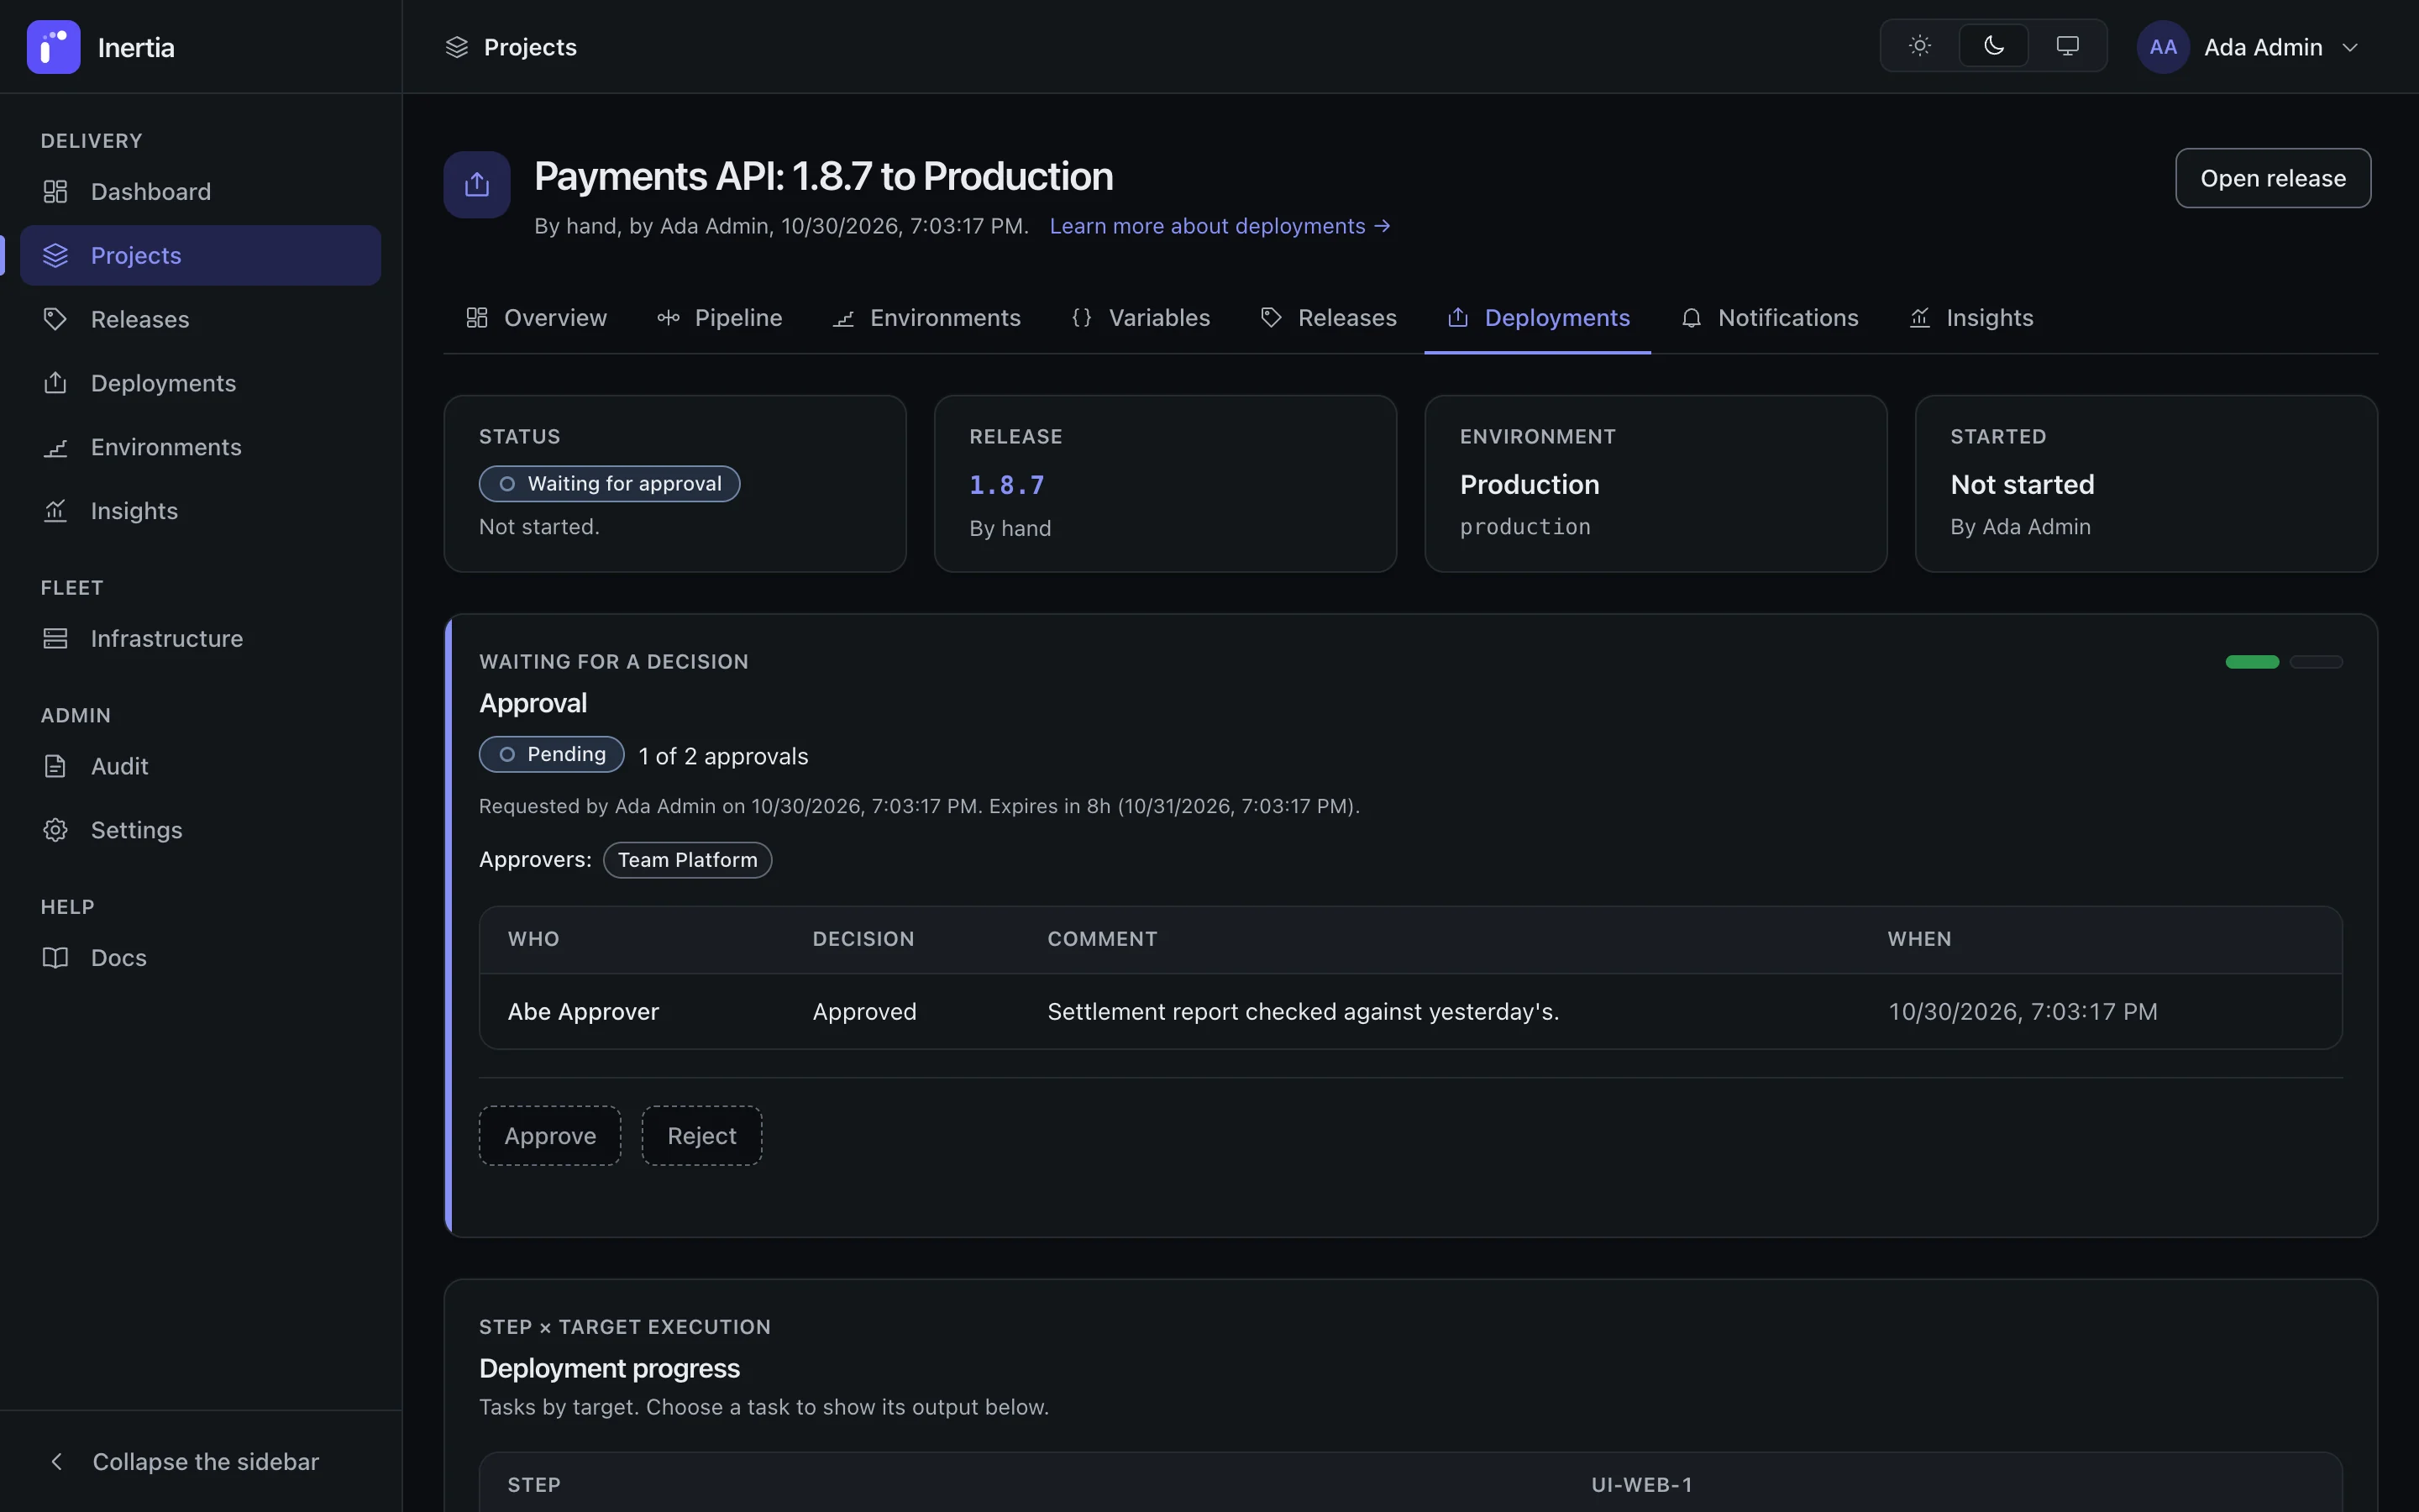Open the Notifications tab
Screen dimensions: 2419x1512
pos(1769,318)
